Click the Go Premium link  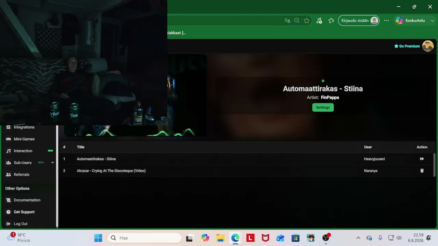click(x=407, y=46)
